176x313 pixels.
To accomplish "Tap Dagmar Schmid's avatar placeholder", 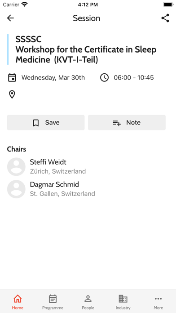I will point(16,189).
